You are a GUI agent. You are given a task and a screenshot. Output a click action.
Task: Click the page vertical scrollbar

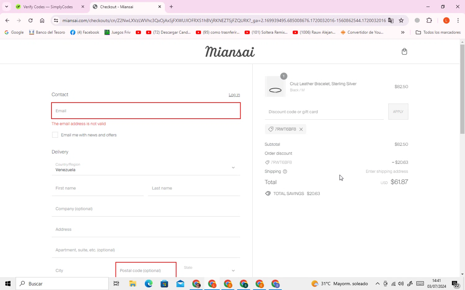[462, 89]
